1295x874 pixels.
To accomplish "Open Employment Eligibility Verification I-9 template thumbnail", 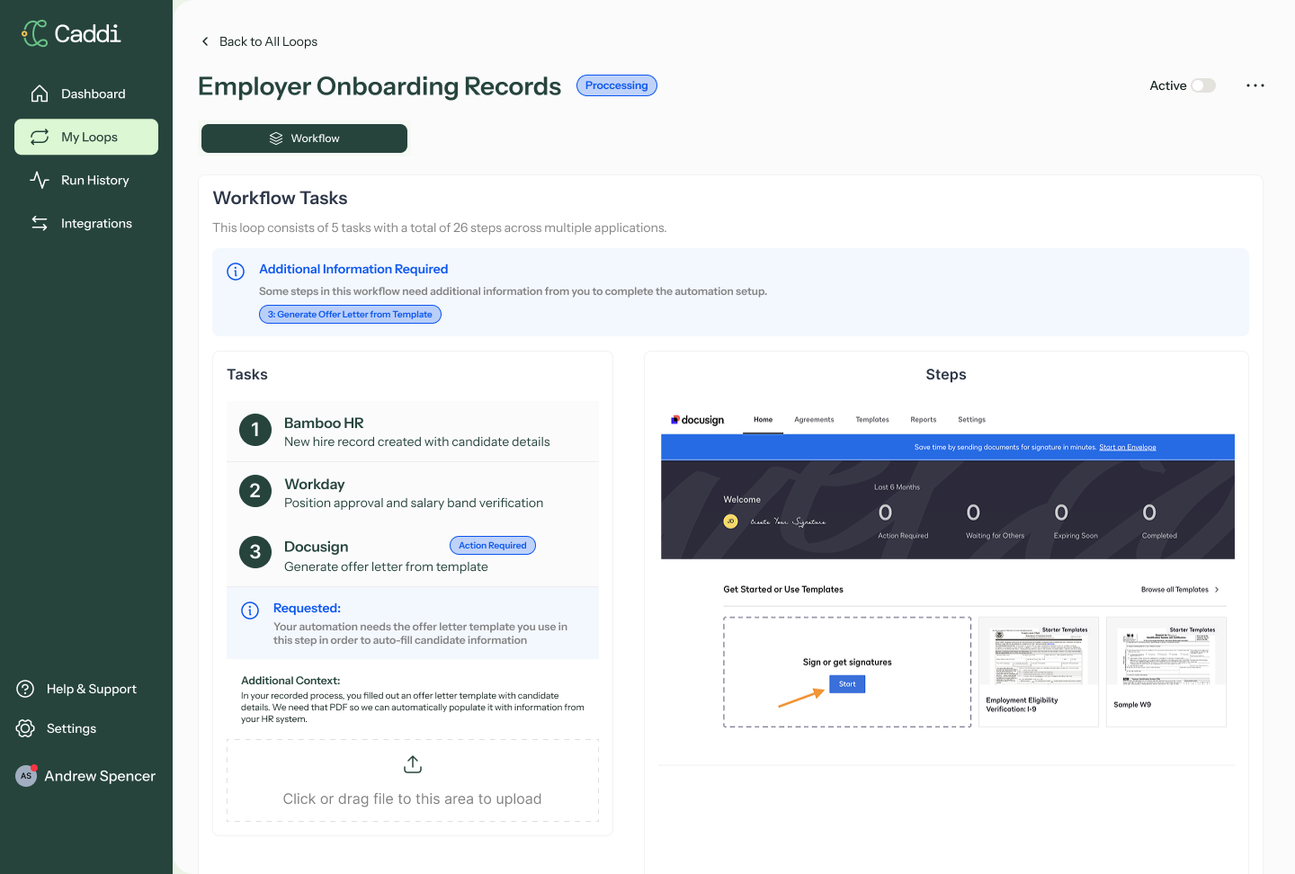I will (1039, 672).
